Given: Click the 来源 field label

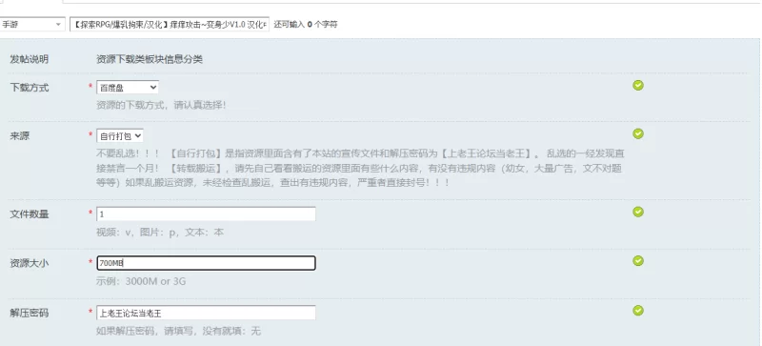Looking at the screenshot, I should [x=19, y=136].
